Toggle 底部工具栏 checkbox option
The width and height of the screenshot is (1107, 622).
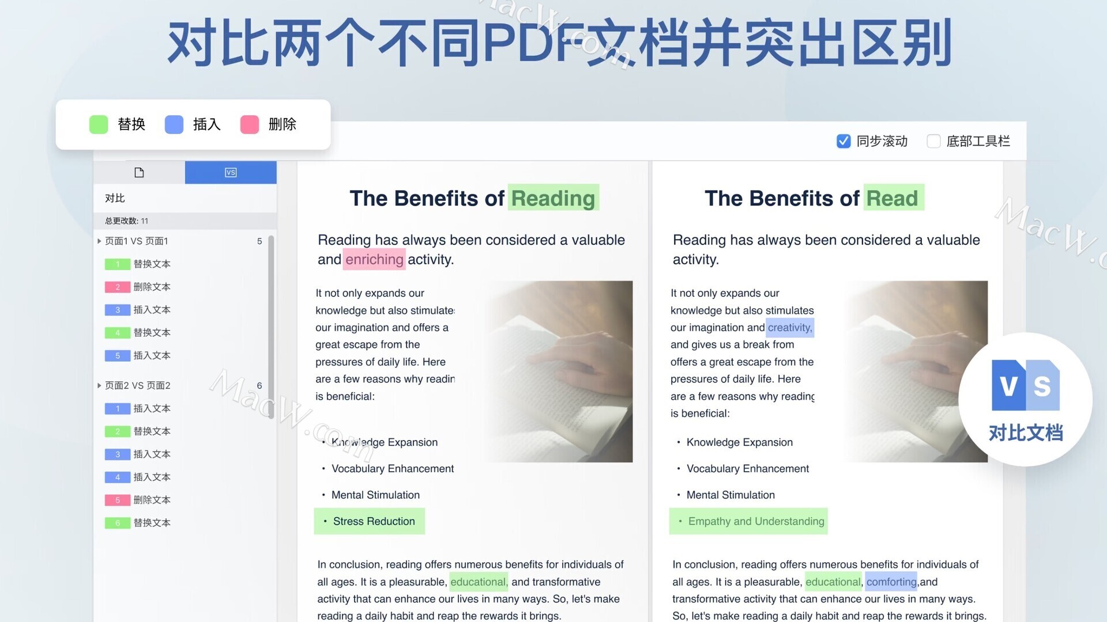(933, 140)
